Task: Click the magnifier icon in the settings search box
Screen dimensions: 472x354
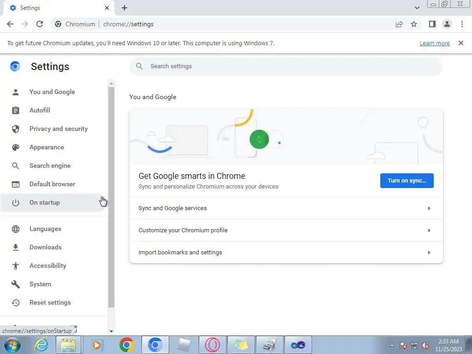Action: click(x=139, y=66)
